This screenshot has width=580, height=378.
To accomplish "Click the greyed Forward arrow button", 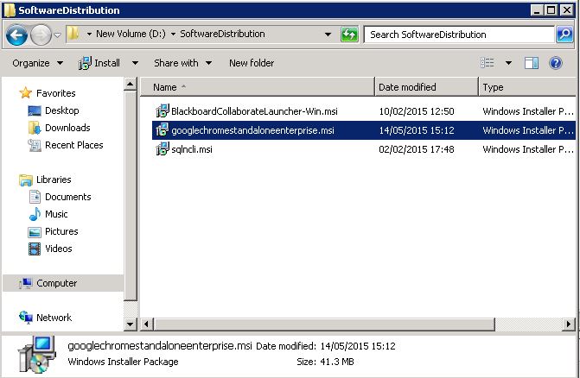I will tap(41, 35).
